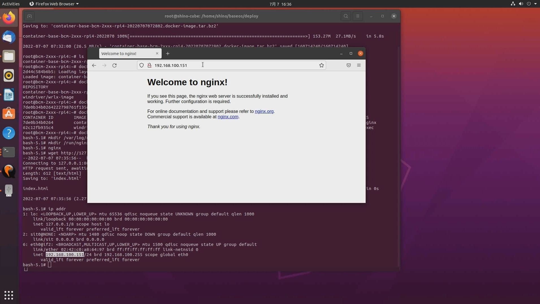Image resolution: width=540 pixels, height=304 pixels.
Task: Open new tab in terminal window
Action: pyautogui.click(x=29, y=16)
